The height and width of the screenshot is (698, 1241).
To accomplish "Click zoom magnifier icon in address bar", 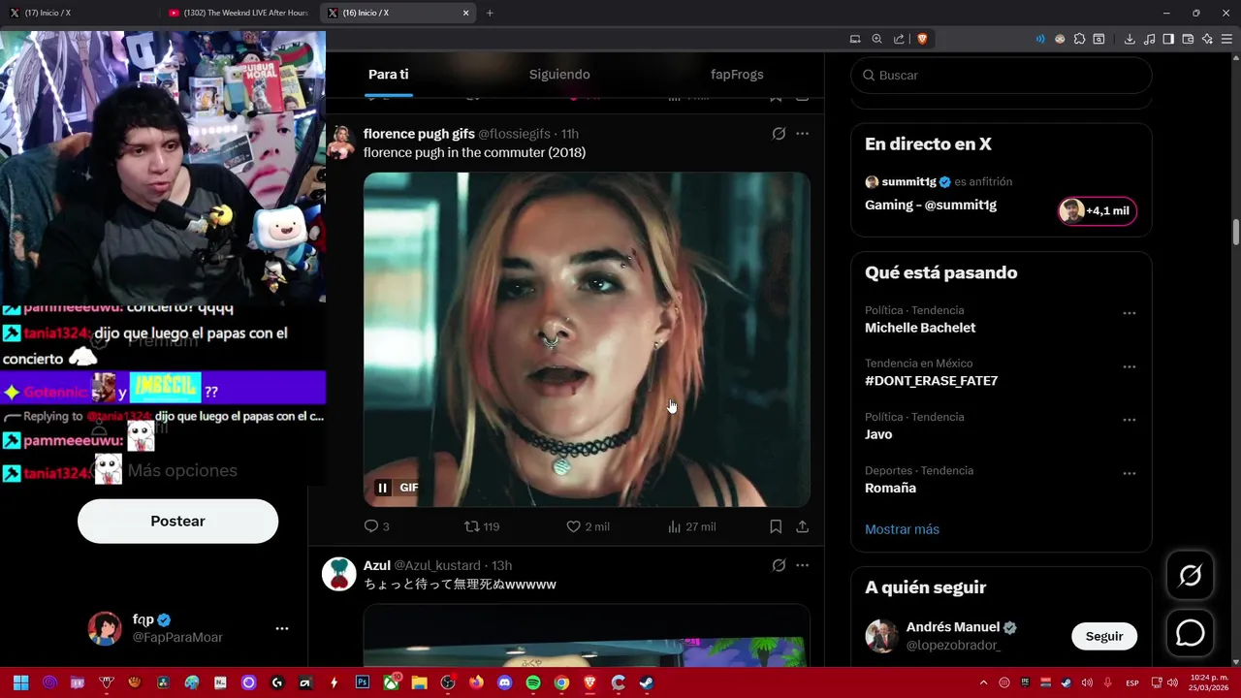I will 876,39.
